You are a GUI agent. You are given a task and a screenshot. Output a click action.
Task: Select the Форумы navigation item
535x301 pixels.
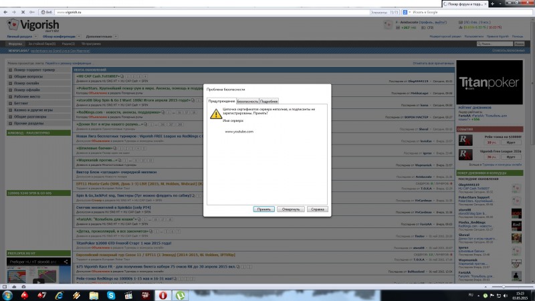15,43
